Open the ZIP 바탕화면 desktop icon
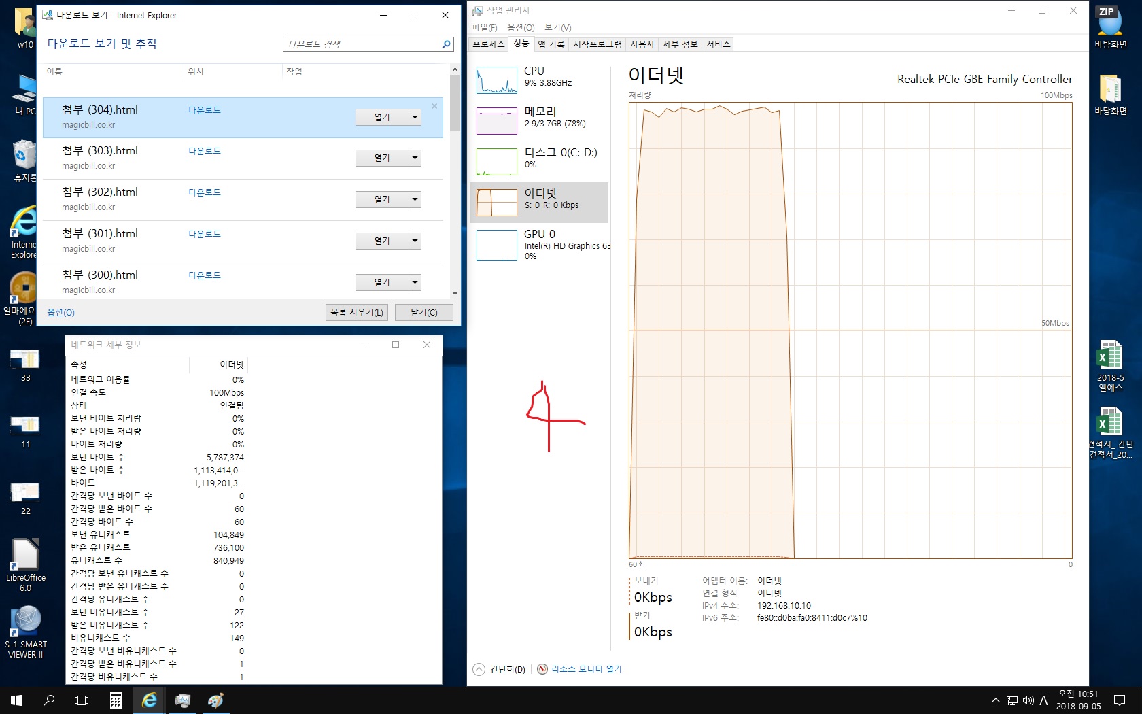1142x714 pixels. pyautogui.click(x=1110, y=27)
